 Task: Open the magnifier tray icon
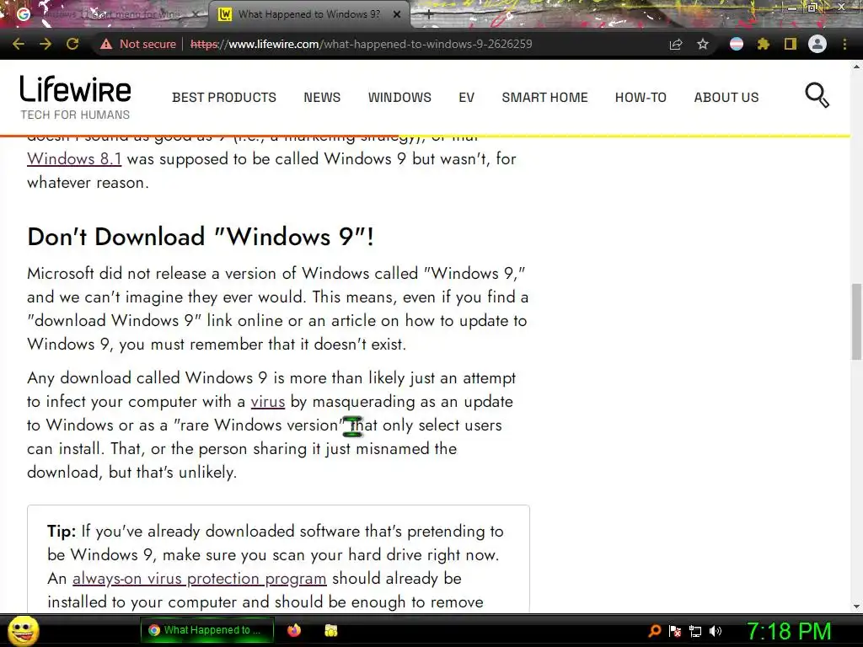655,631
